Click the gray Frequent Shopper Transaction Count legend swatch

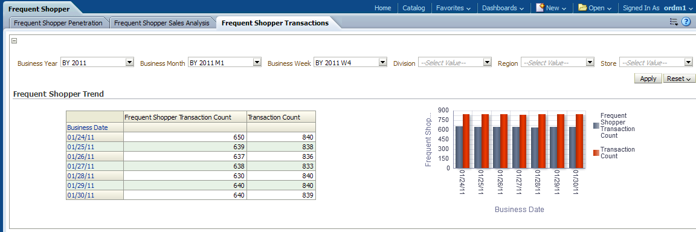click(596, 126)
